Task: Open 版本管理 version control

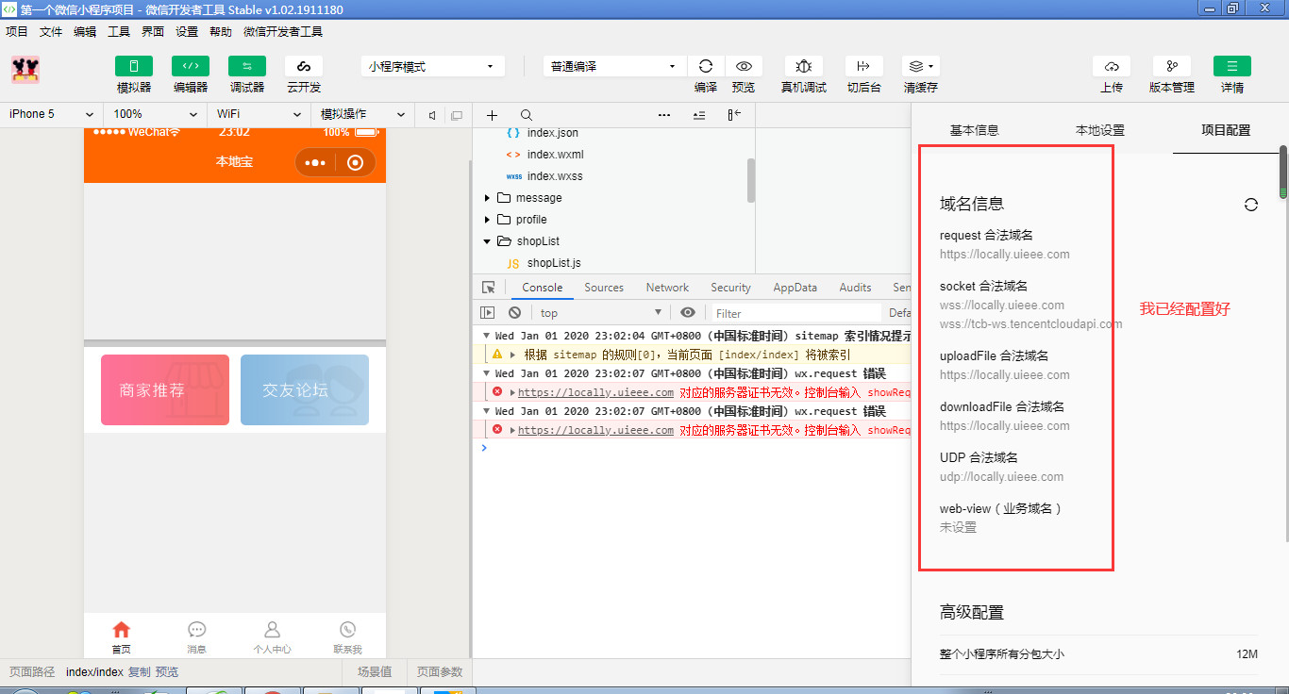Action: tap(1172, 66)
